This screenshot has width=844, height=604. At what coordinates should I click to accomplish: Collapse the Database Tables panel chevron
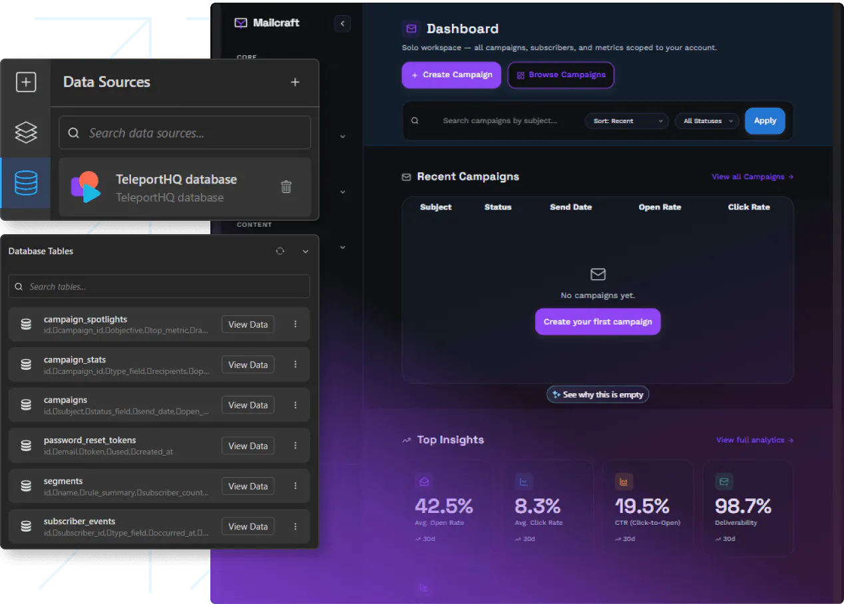[x=306, y=251]
